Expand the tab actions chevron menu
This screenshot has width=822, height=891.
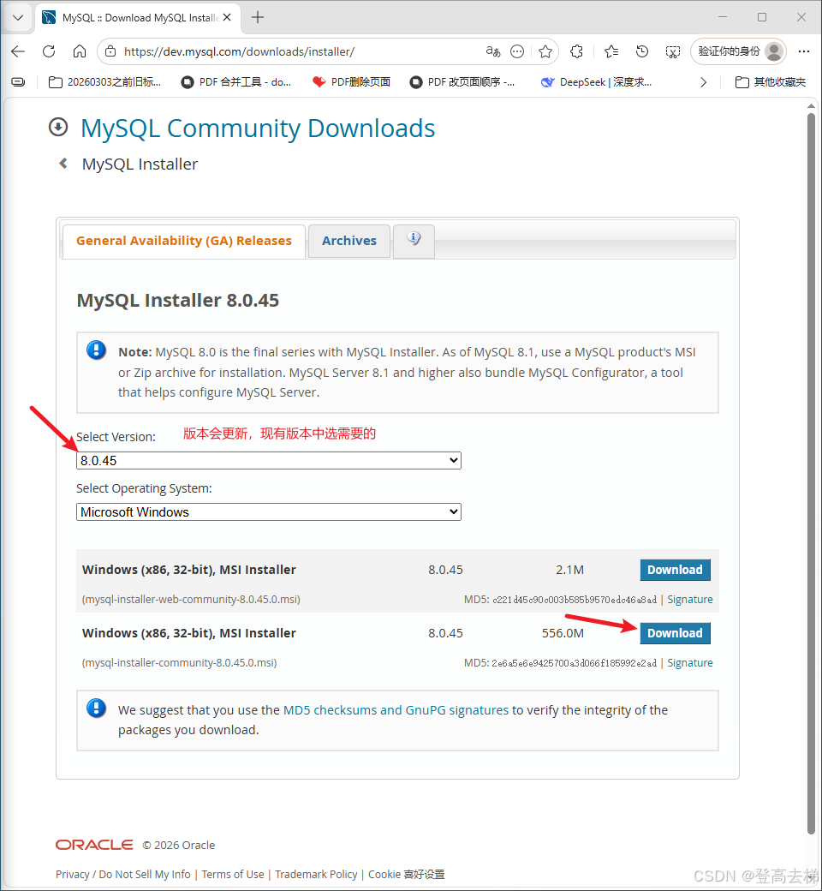pos(18,18)
